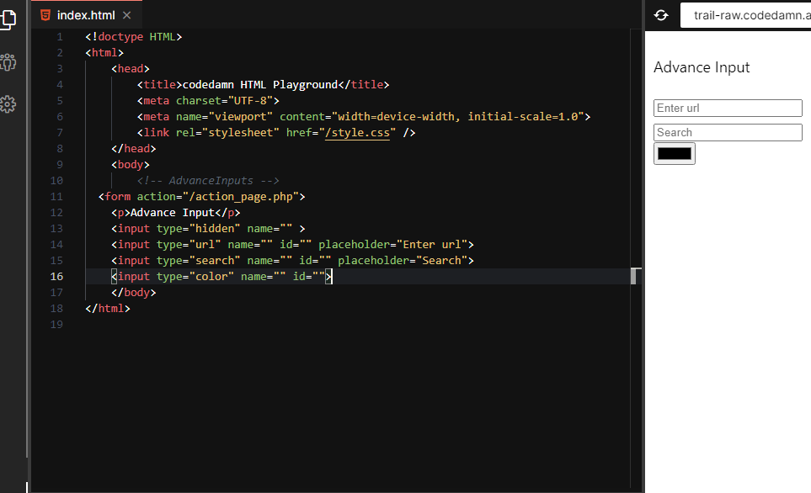
Task: Follow the /style.css link in code
Action: [358, 133]
